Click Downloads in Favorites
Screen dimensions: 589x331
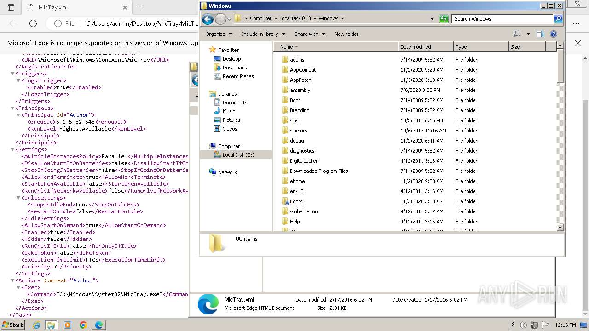235,68
